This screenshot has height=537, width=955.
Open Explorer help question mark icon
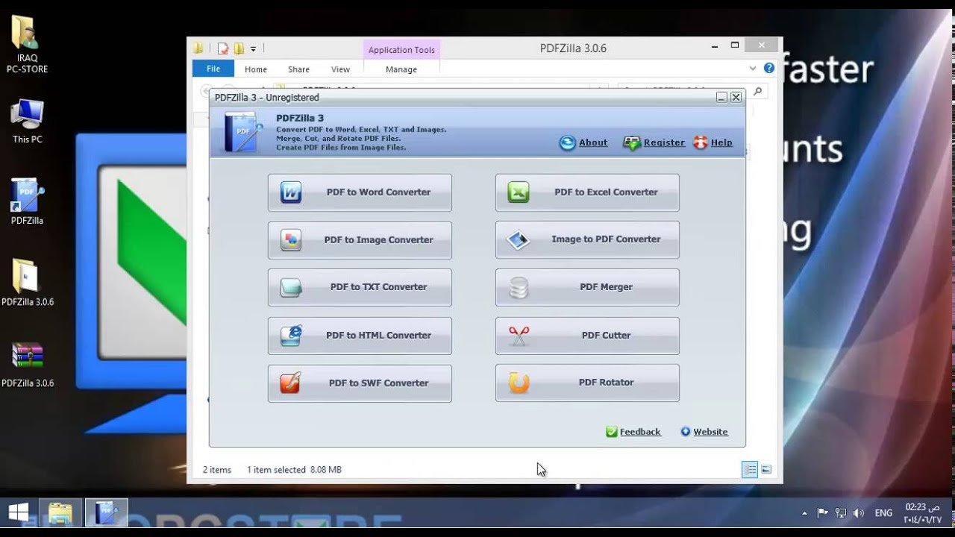pos(769,68)
